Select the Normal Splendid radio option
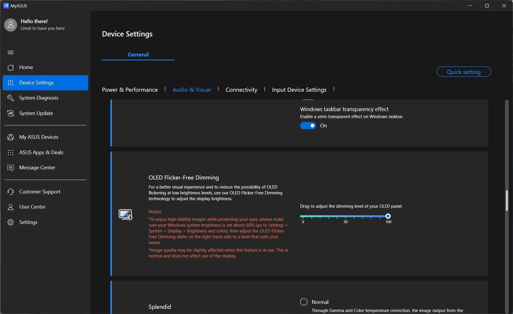 (304, 302)
